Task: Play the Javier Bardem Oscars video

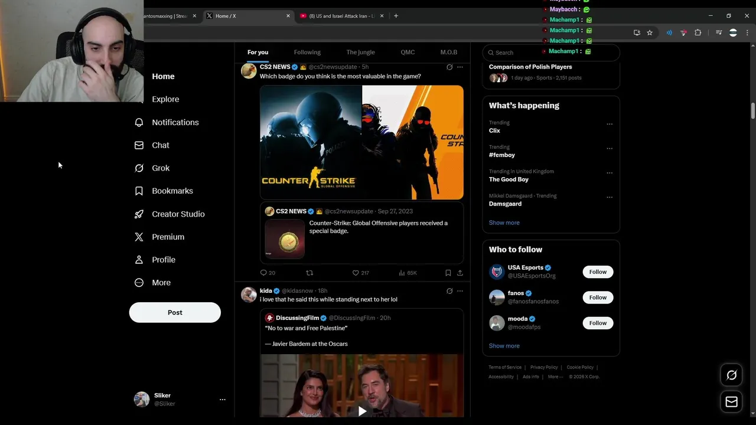Action: pyautogui.click(x=362, y=411)
